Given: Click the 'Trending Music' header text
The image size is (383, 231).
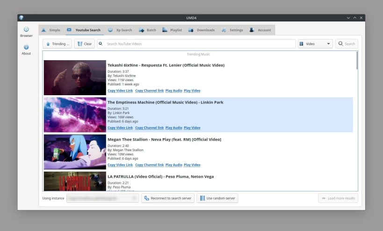Looking at the screenshot, I should coord(198,54).
